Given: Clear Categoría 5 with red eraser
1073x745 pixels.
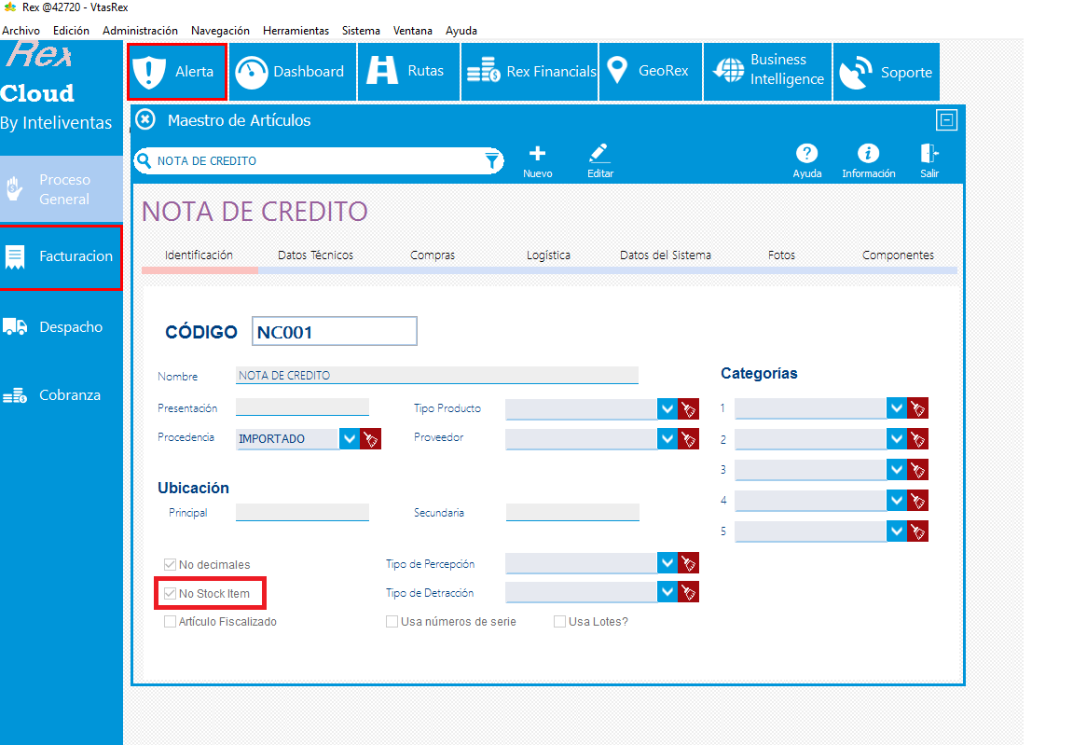Looking at the screenshot, I should click(x=917, y=531).
